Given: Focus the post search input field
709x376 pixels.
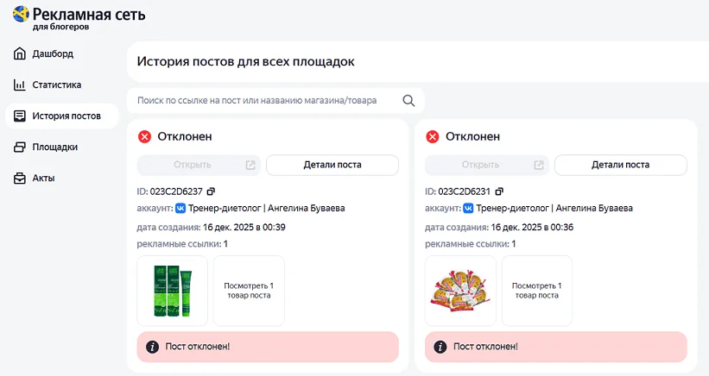Looking at the screenshot, I should [263, 101].
